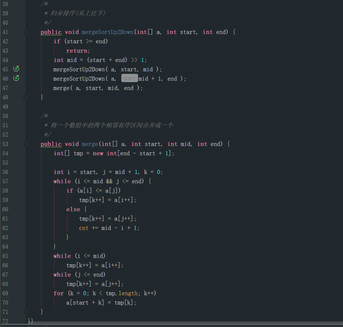Click line number 44 in the gutter
The width and height of the screenshot is (343, 327).
tap(5, 60)
